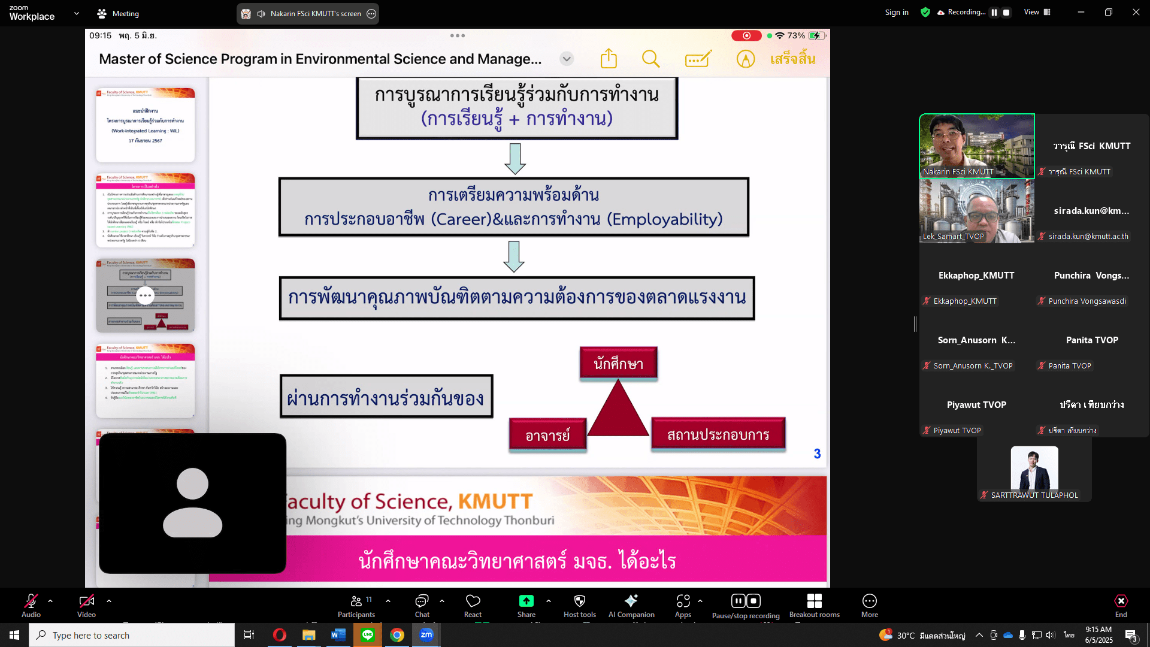Select the วารุณี FSci KMUTT participant tile
Image resolution: width=1150 pixels, height=647 pixels.
pyautogui.click(x=1092, y=146)
